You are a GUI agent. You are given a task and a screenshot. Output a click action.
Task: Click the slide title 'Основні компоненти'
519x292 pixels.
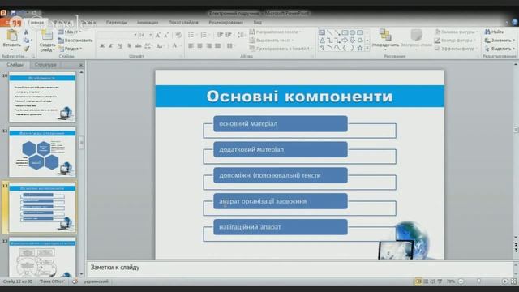(x=299, y=97)
